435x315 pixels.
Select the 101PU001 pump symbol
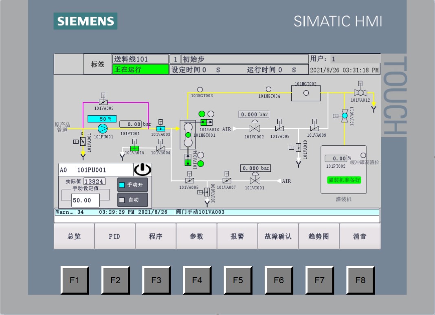pos(102,129)
